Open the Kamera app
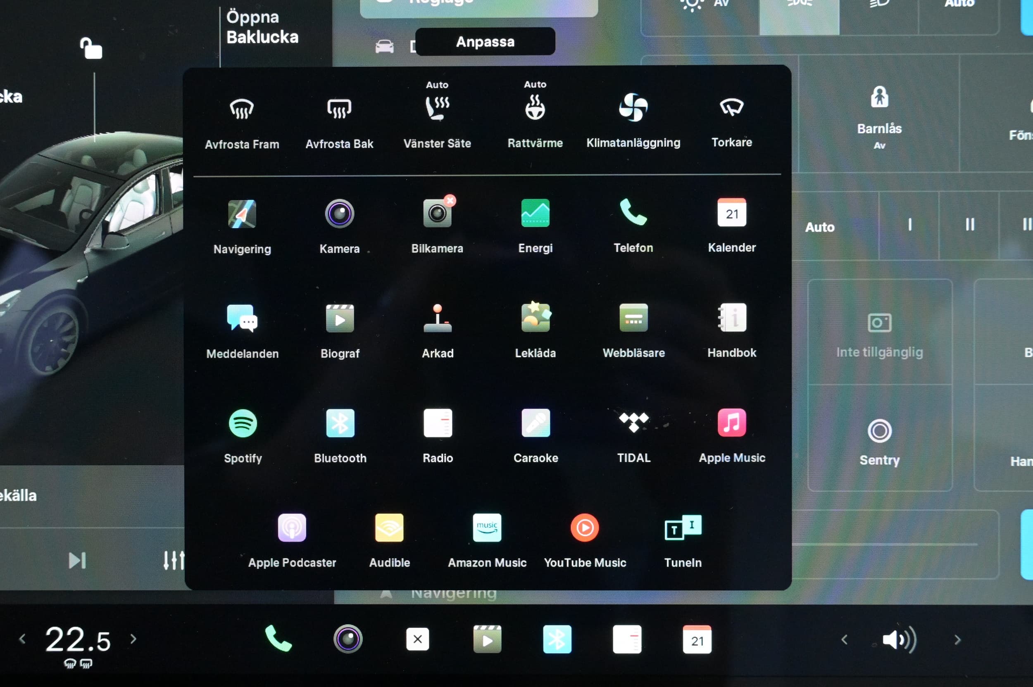The image size is (1033, 687). [x=340, y=214]
